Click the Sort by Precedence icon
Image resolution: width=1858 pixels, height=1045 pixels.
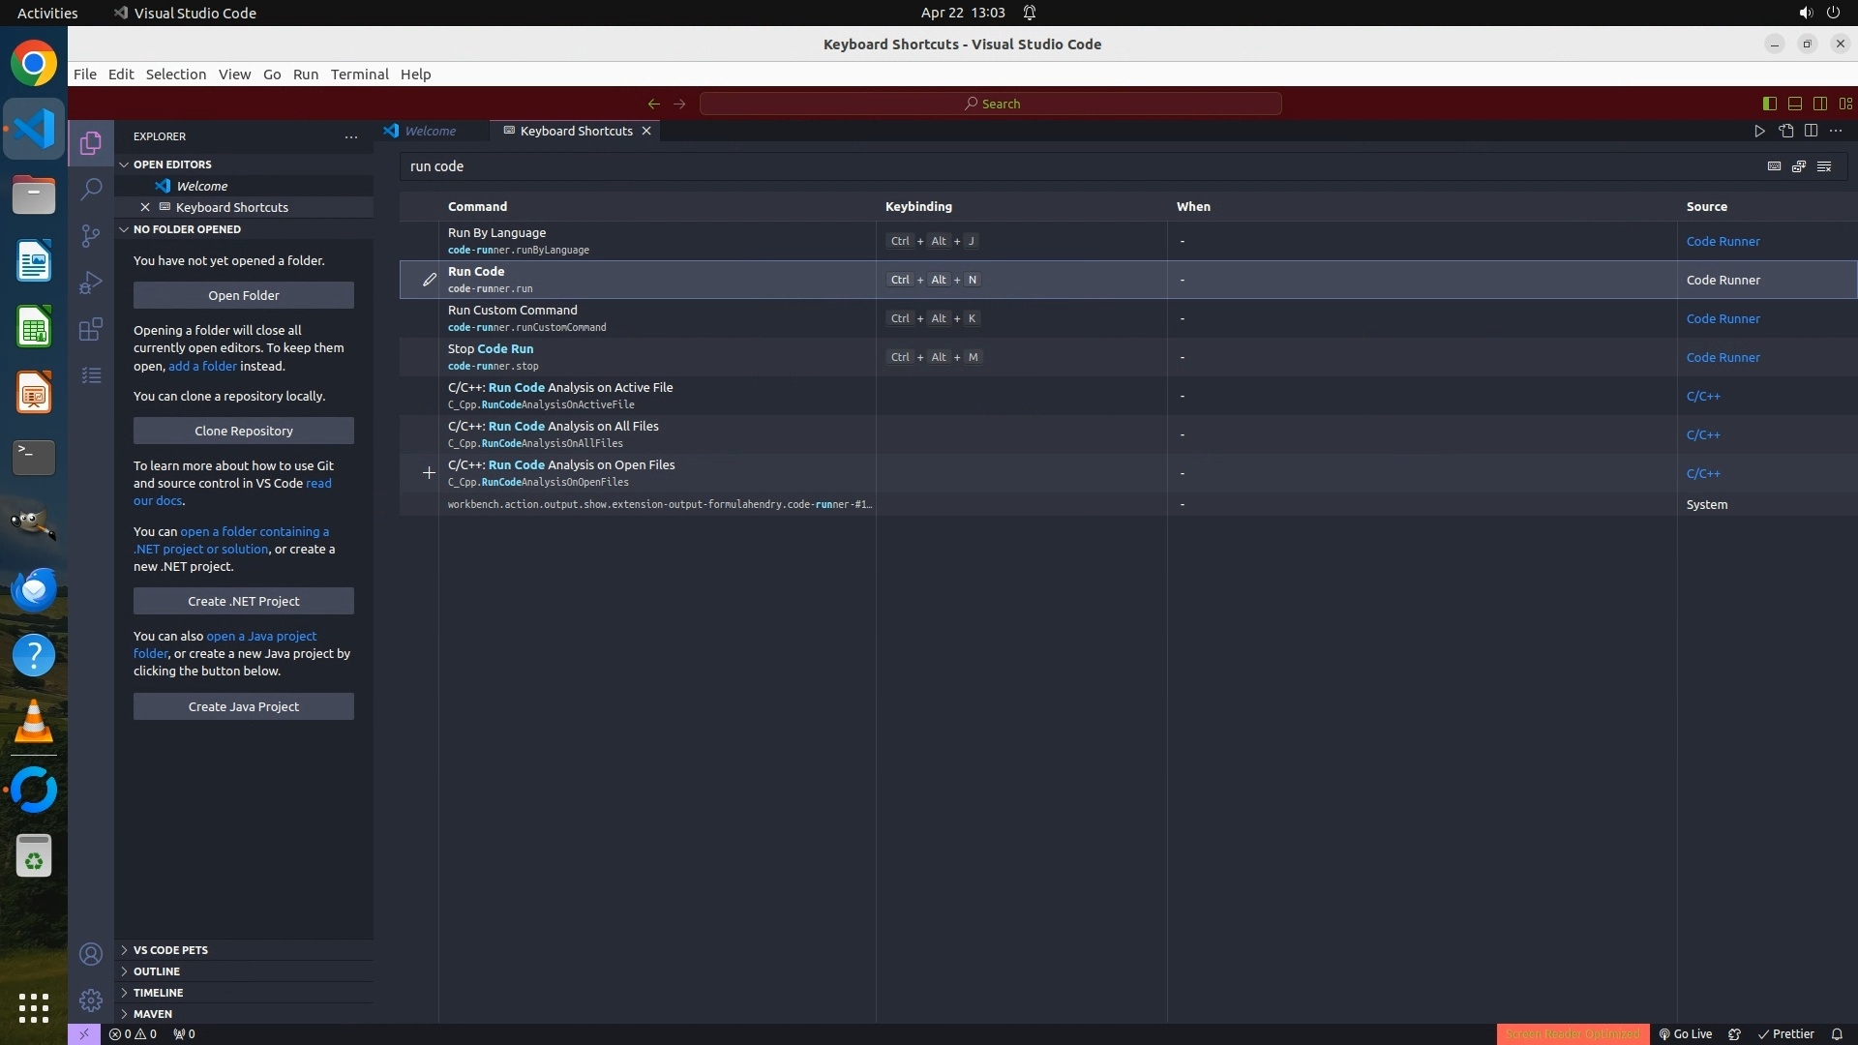pos(1799,166)
